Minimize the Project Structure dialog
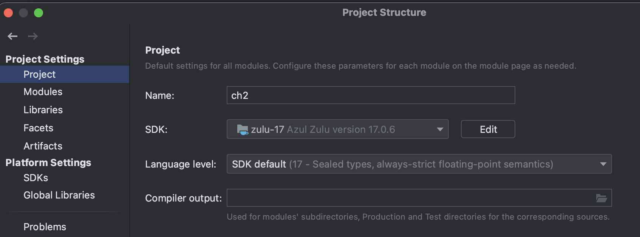The image size is (640, 237). pos(23,13)
